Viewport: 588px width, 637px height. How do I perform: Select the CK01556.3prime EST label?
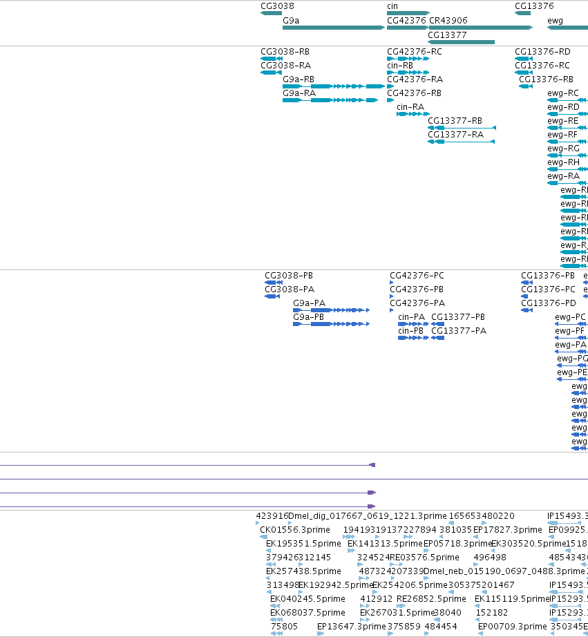(x=295, y=530)
